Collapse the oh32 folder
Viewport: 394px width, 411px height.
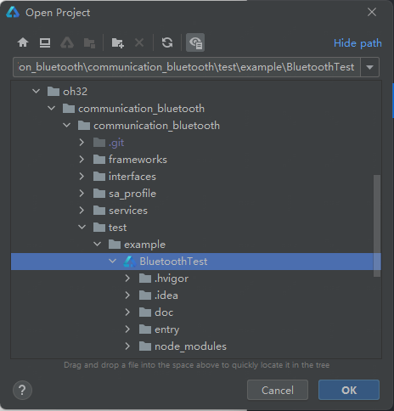pyautogui.click(x=37, y=92)
